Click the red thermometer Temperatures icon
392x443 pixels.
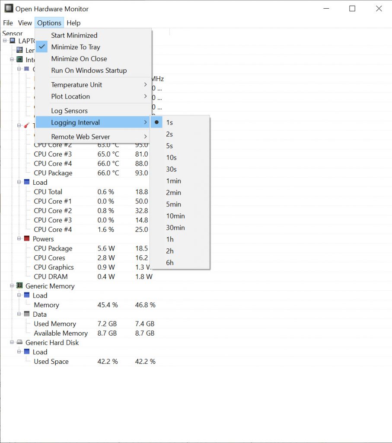tap(26, 125)
